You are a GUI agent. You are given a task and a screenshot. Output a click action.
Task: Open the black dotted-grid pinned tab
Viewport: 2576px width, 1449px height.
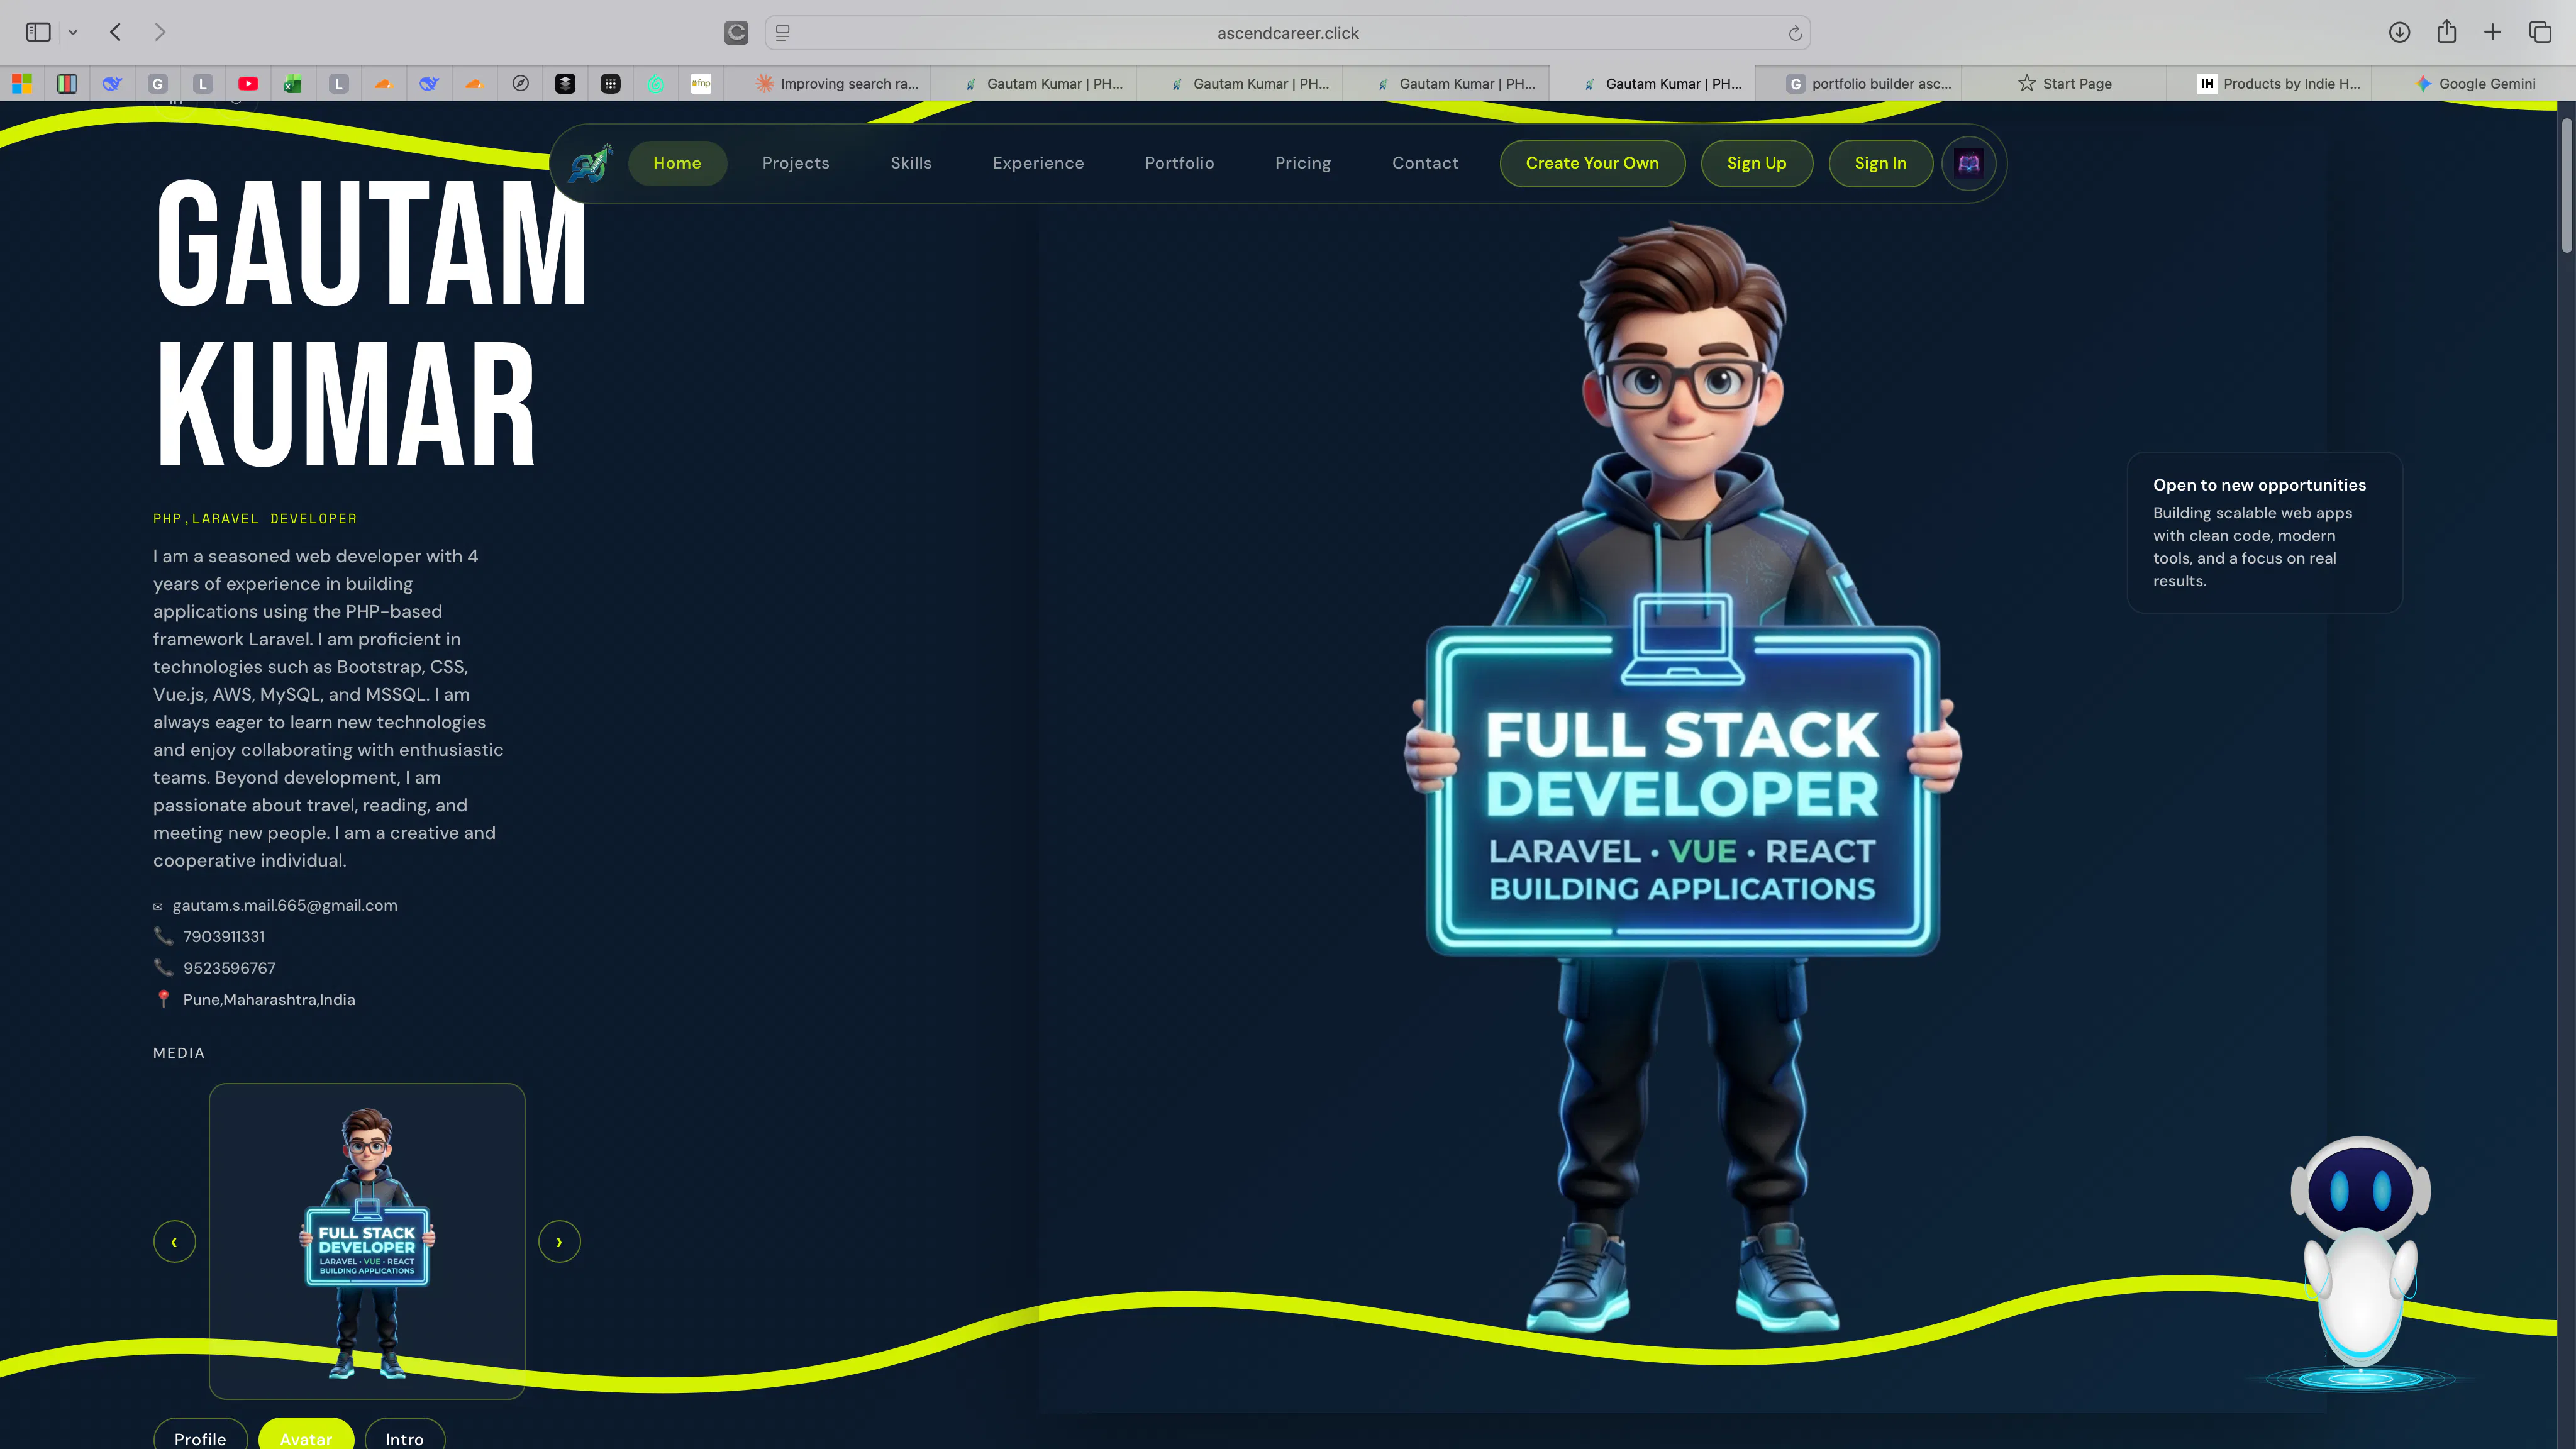(610, 84)
